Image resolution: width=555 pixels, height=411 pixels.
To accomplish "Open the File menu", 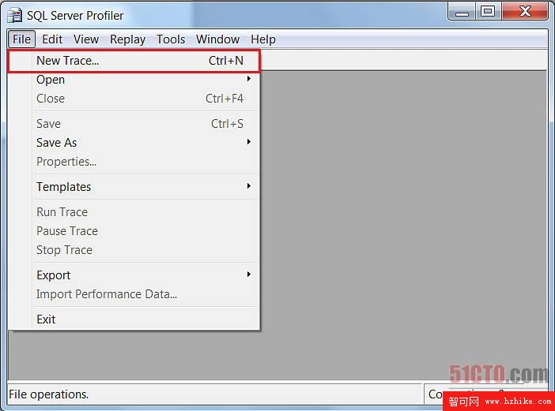I will coord(21,39).
